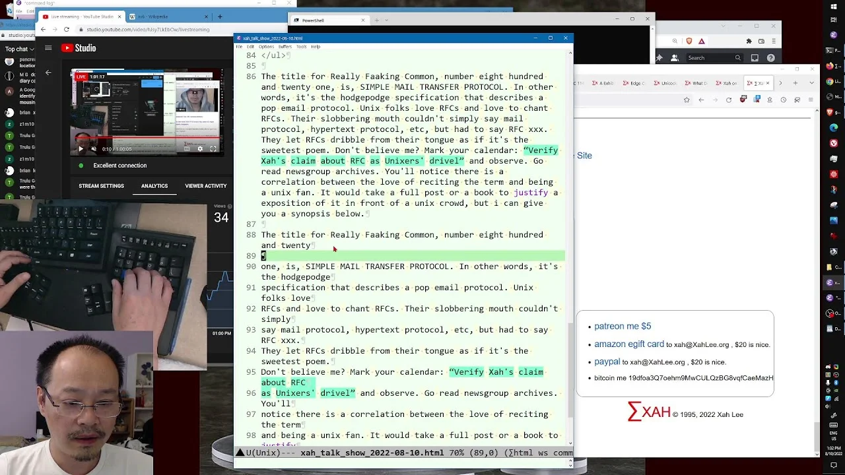Click the Firefox scroll tabs right arrow
Viewport: 845px width, 475px height.
point(780,83)
